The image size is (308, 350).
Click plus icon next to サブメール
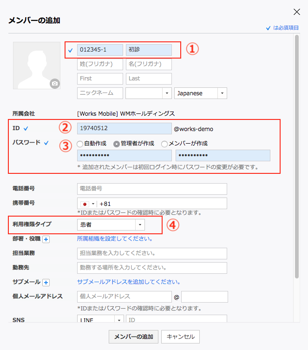(x=46, y=282)
